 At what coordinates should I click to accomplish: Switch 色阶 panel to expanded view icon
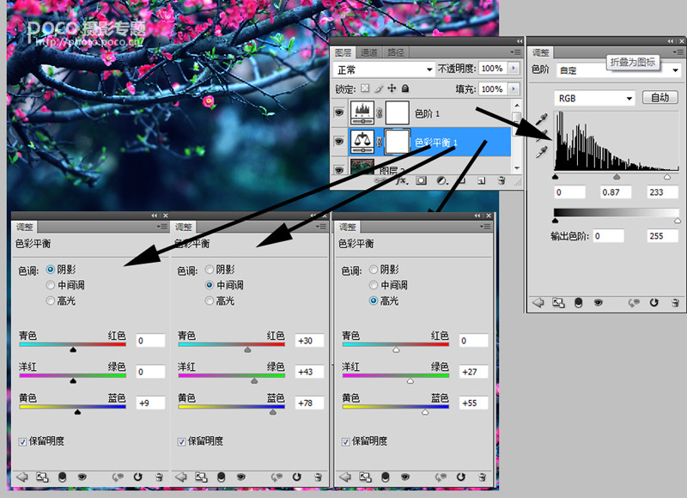[558, 302]
